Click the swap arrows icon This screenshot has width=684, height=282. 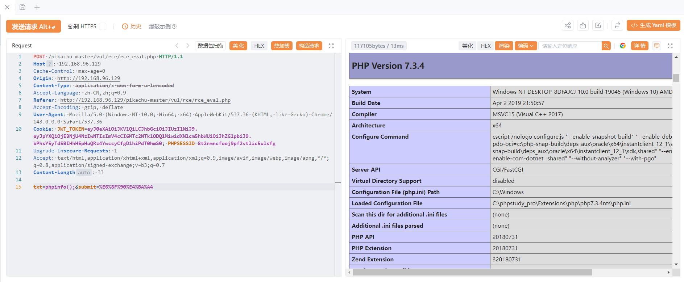(x=617, y=25)
